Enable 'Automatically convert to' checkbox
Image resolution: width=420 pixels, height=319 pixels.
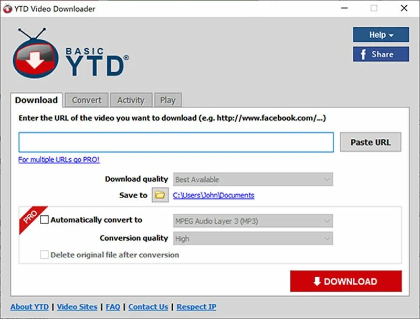44,219
